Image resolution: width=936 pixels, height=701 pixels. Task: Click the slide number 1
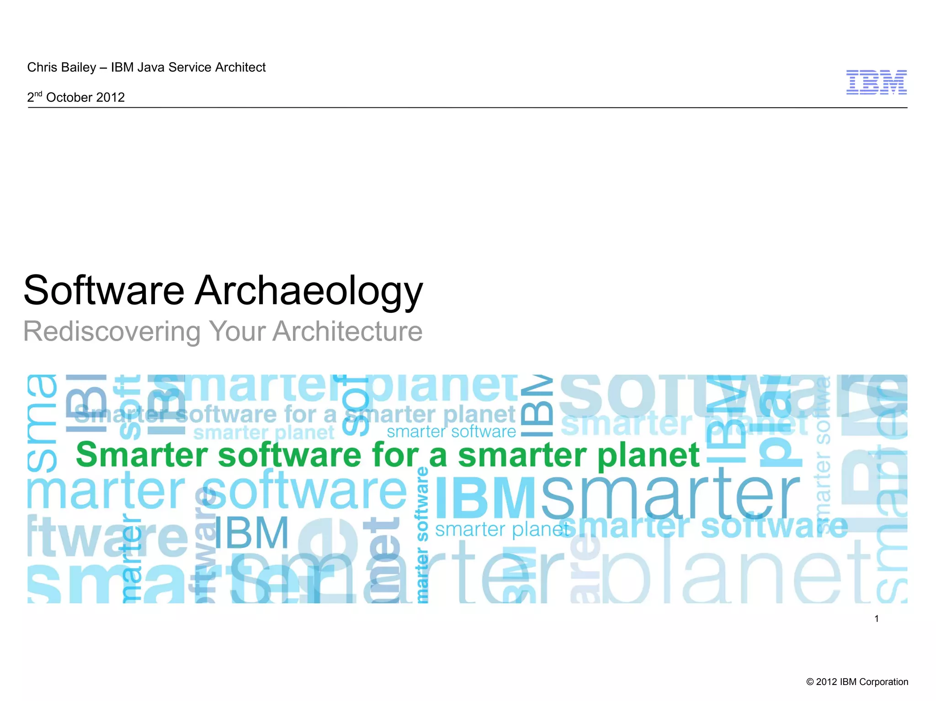point(876,618)
